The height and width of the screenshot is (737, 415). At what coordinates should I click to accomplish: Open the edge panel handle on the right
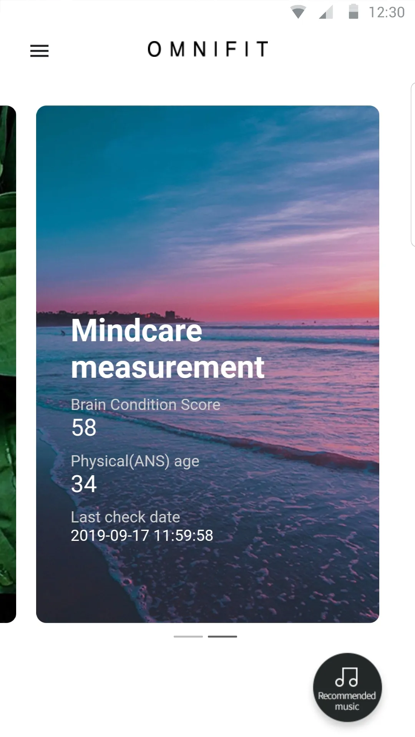413,164
